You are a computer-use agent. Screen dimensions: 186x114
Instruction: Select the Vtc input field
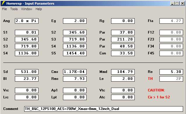pos(123,90)
